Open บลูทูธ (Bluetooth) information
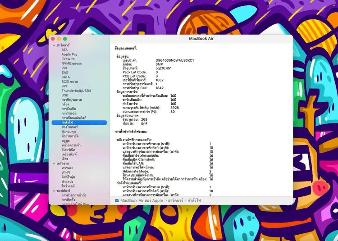 pos(66,141)
